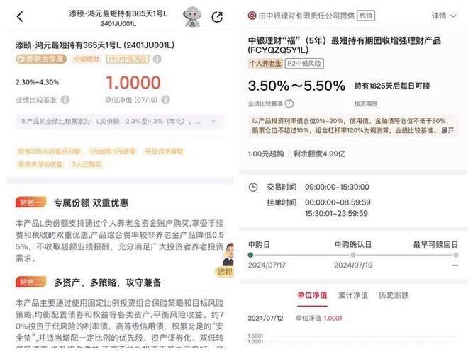Tap the clock icon beside 交易时间

click(x=253, y=188)
